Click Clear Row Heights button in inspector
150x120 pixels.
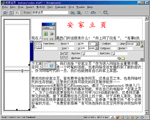62,53
